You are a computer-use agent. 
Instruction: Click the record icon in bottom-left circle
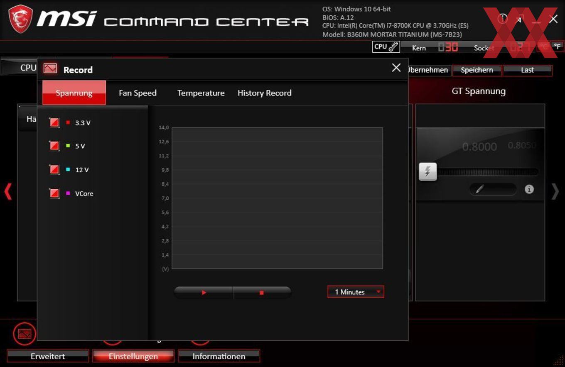pyautogui.click(x=25, y=334)
